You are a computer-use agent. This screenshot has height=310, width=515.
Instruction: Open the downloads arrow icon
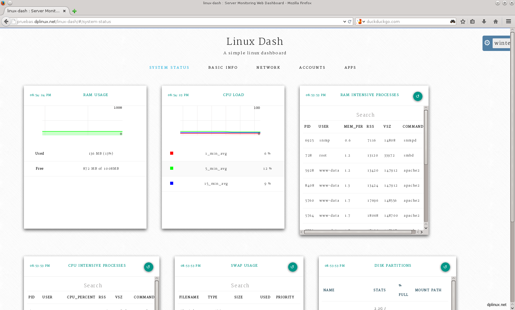pos(484,21)
